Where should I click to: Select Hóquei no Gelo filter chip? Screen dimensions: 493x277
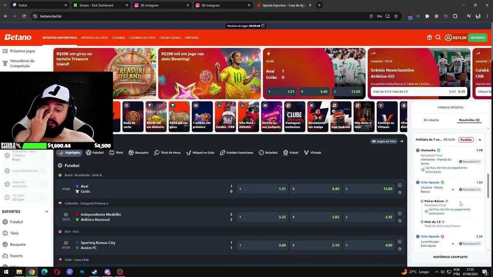[200, 153]
